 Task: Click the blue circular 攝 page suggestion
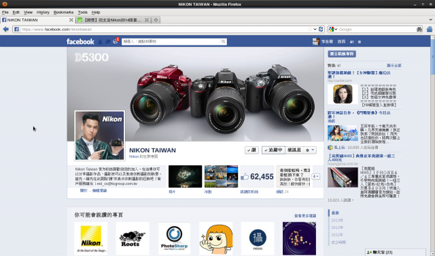click(258, 238)
